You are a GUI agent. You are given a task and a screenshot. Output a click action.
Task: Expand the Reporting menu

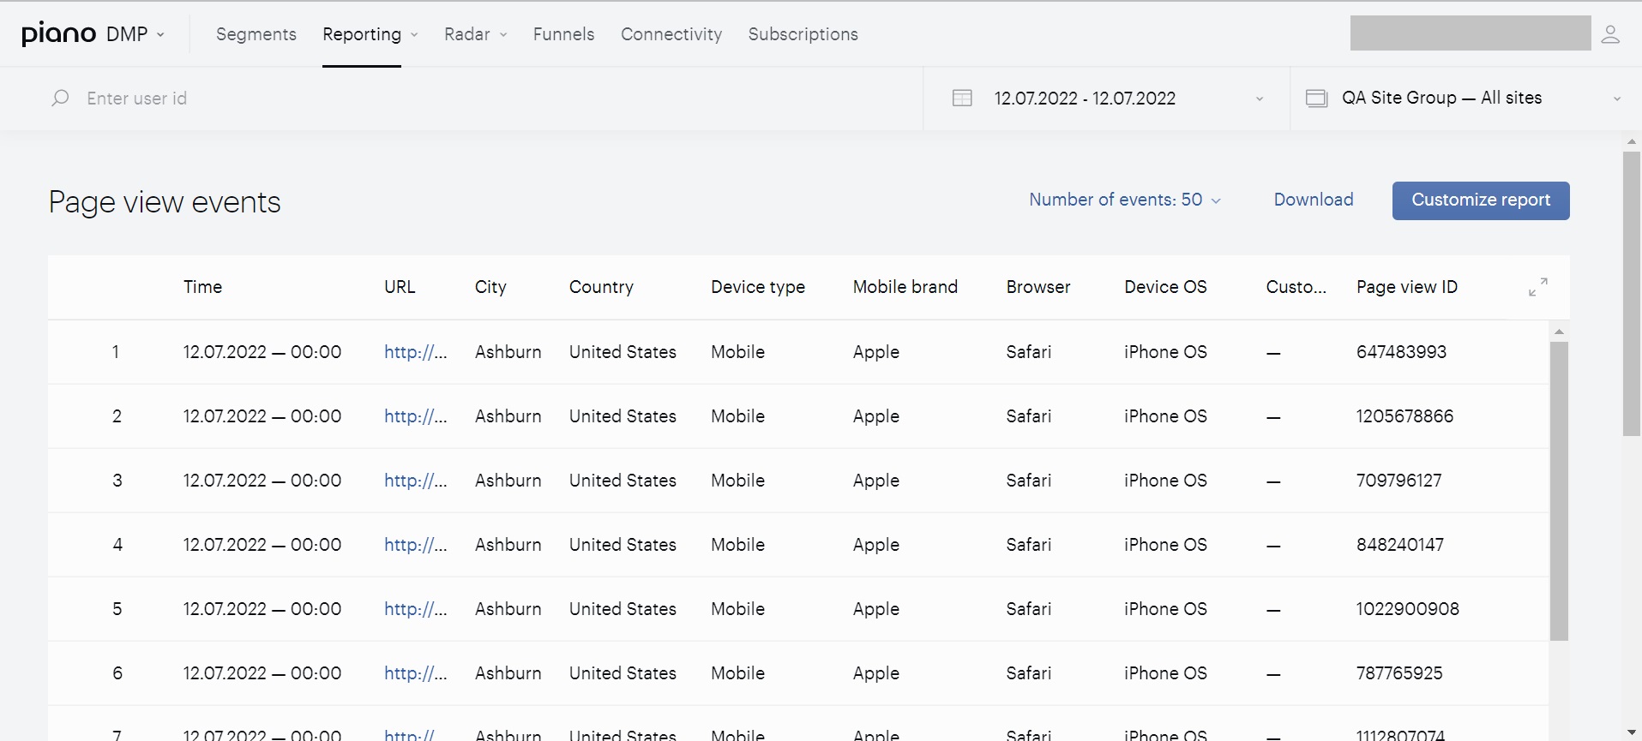[x=370, y=34]
